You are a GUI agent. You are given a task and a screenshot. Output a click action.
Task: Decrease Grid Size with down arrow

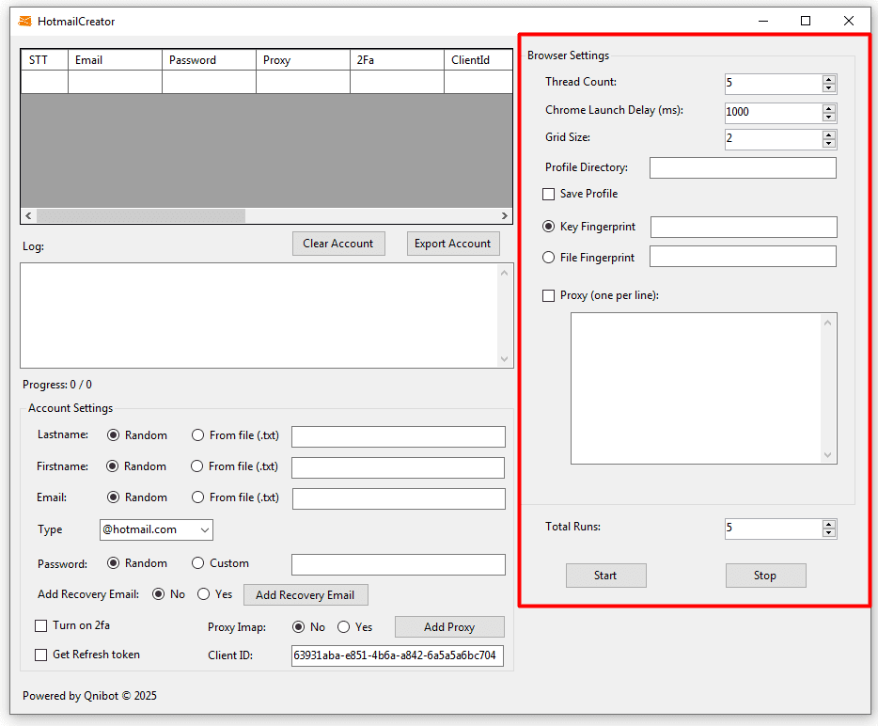point(829,143)
